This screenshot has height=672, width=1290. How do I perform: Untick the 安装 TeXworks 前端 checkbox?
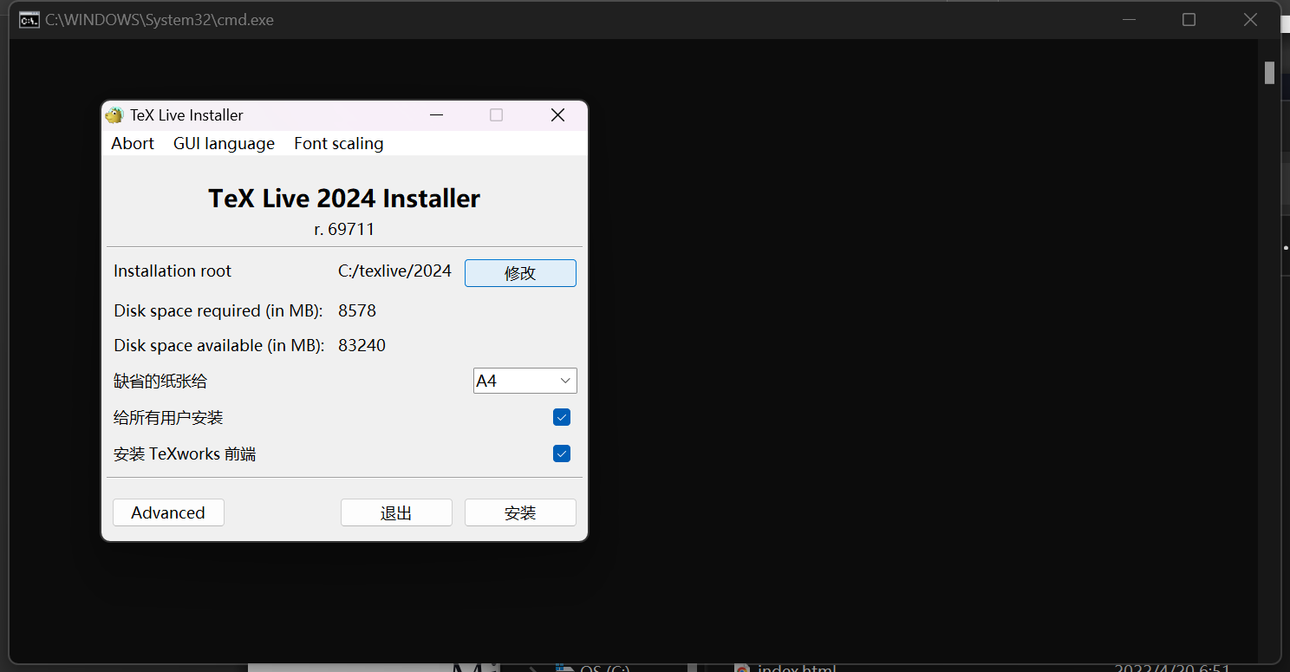tap(562, 453)
